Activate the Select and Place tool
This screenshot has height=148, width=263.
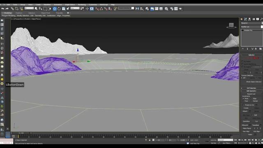(x=68, y=9)
